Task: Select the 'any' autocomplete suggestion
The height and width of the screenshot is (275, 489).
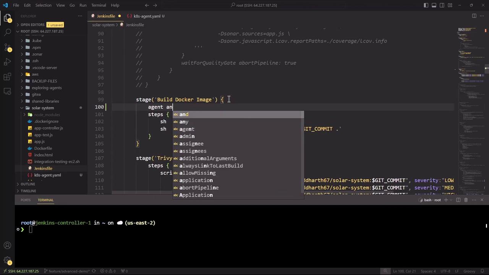Action: (238, 122)
